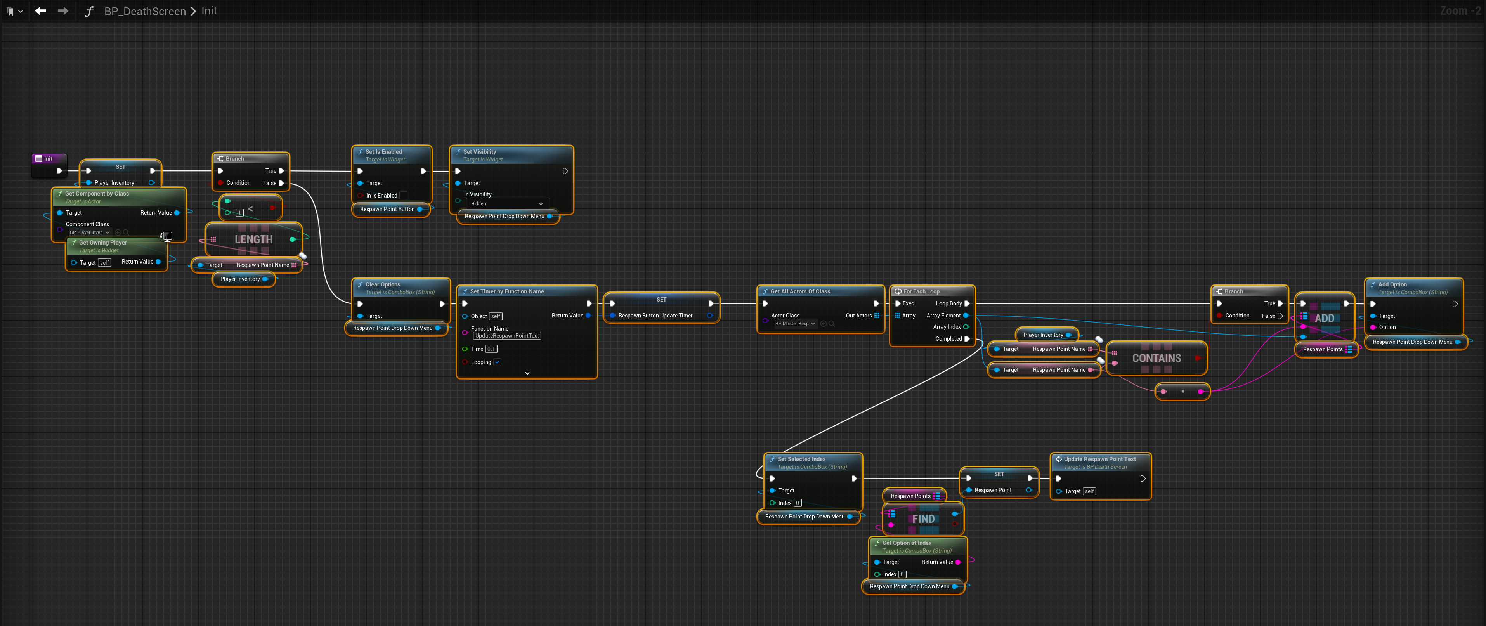
Task: Click the Set Selected Index value field
Action: pos(798,503)
